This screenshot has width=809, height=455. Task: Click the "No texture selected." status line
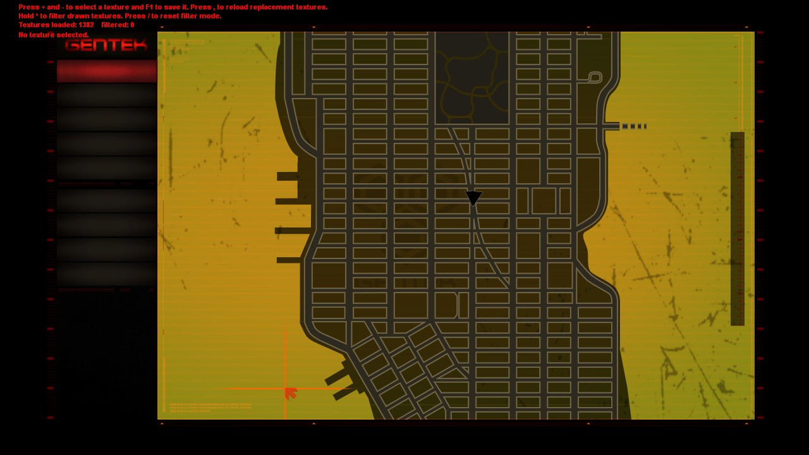[54, 35]
